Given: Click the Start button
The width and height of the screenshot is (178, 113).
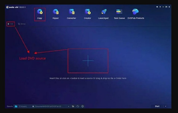Looking at the screenshot, I should [157, 106].
